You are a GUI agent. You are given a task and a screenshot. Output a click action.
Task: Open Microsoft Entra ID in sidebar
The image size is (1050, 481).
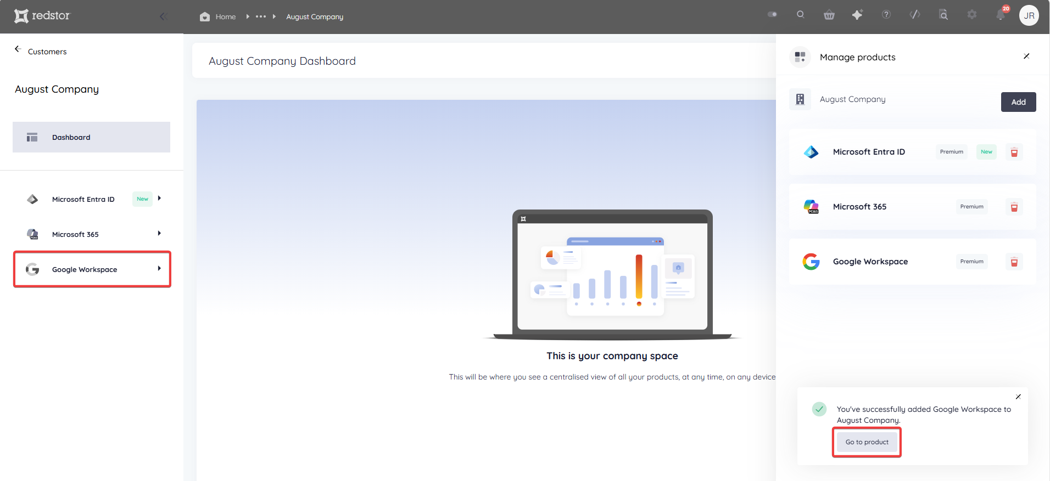tap(83, 199)
